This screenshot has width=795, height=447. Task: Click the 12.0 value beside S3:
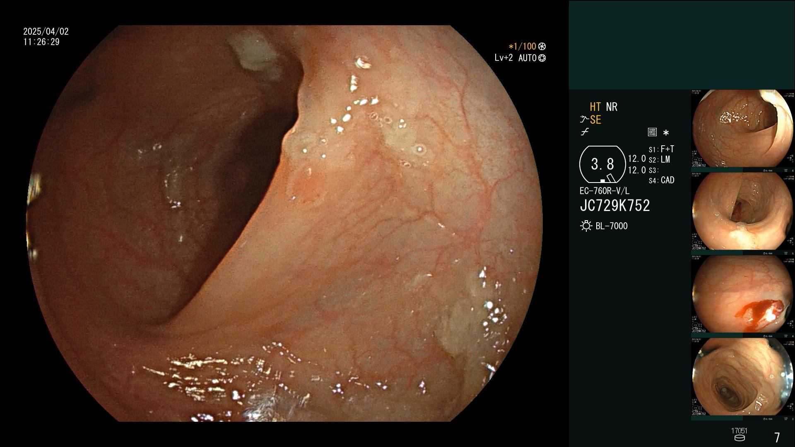[637, 170]
